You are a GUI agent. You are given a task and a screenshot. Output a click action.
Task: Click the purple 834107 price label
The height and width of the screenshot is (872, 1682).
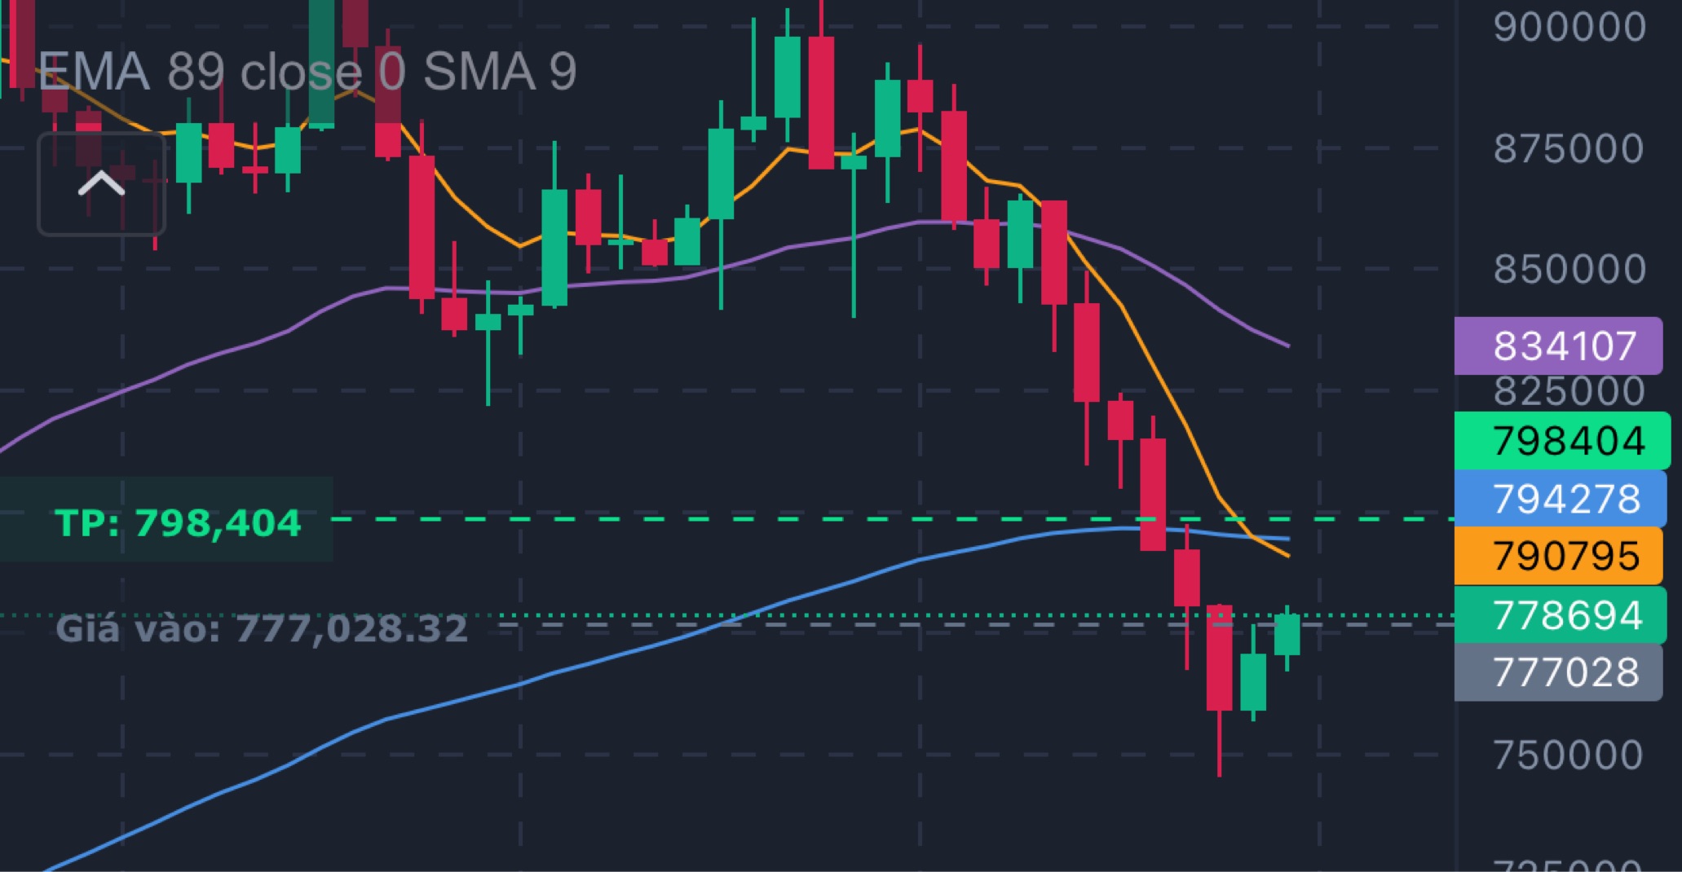[x=1557, y=346]
